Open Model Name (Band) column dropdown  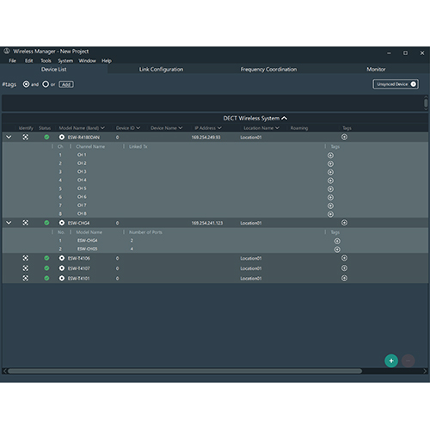(102, 128)
